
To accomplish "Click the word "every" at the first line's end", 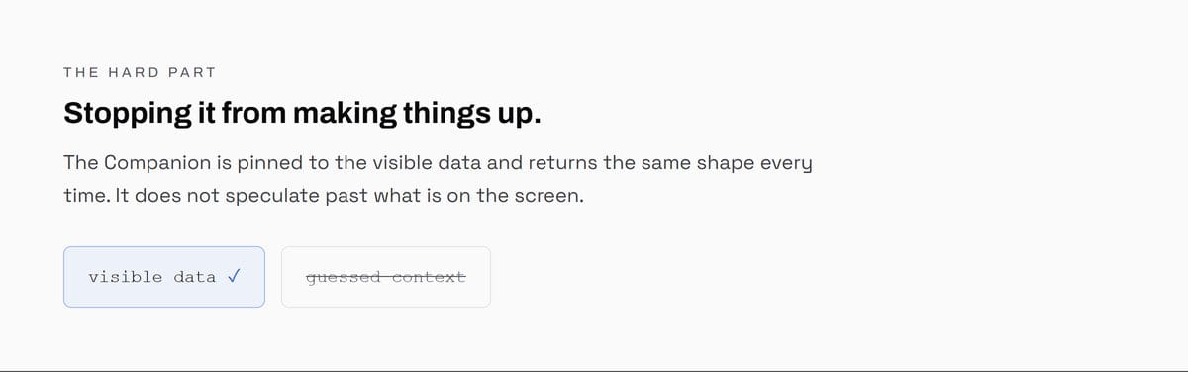I will (x=785, y=162).
